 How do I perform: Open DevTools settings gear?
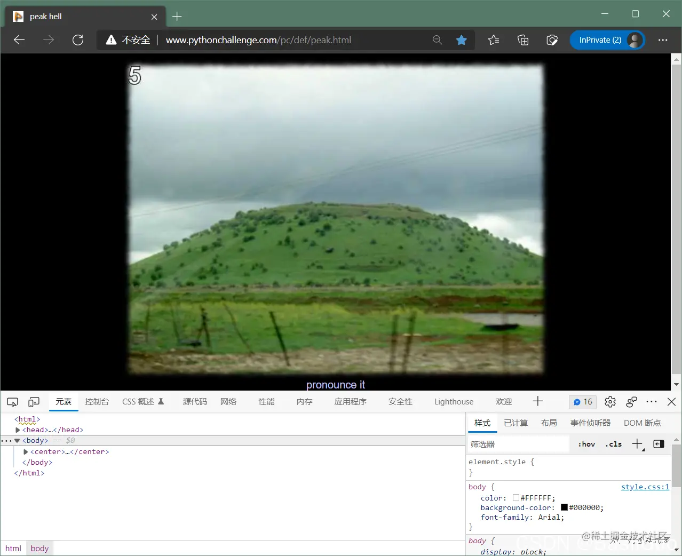[x=610, y=402]
